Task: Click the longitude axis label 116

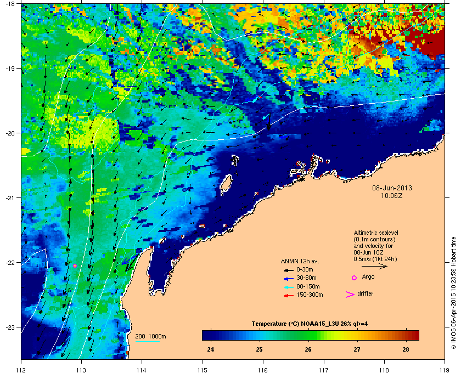Action: tap(263, 370)
